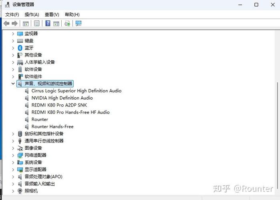This screenshot has height=200, width=280.
Task: Click the 监视器 monitor icon
Action: point(20,34)
